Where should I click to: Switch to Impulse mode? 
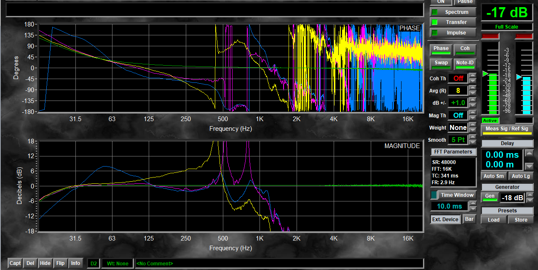click(452, 32)
